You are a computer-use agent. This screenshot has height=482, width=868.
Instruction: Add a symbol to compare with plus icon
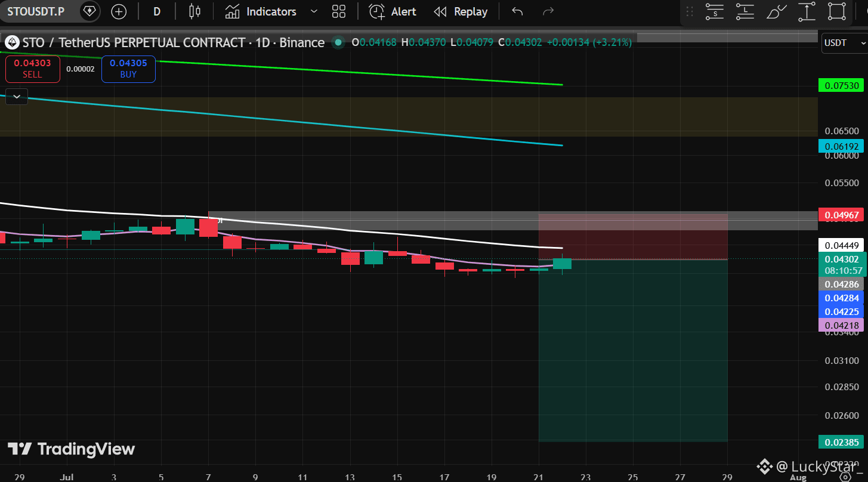pos(119,11)
